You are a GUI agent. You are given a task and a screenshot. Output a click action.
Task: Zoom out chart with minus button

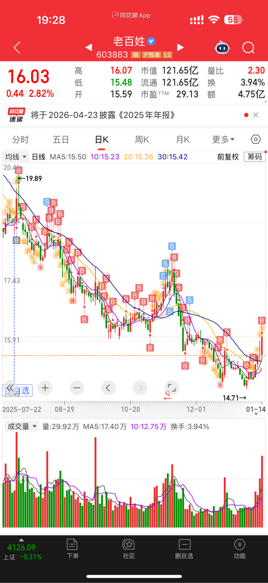pos(77,388)
